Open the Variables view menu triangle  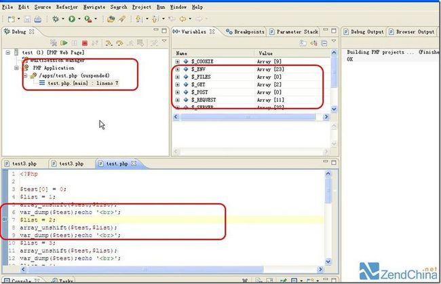pyautogui.click(x=334, y=41)
